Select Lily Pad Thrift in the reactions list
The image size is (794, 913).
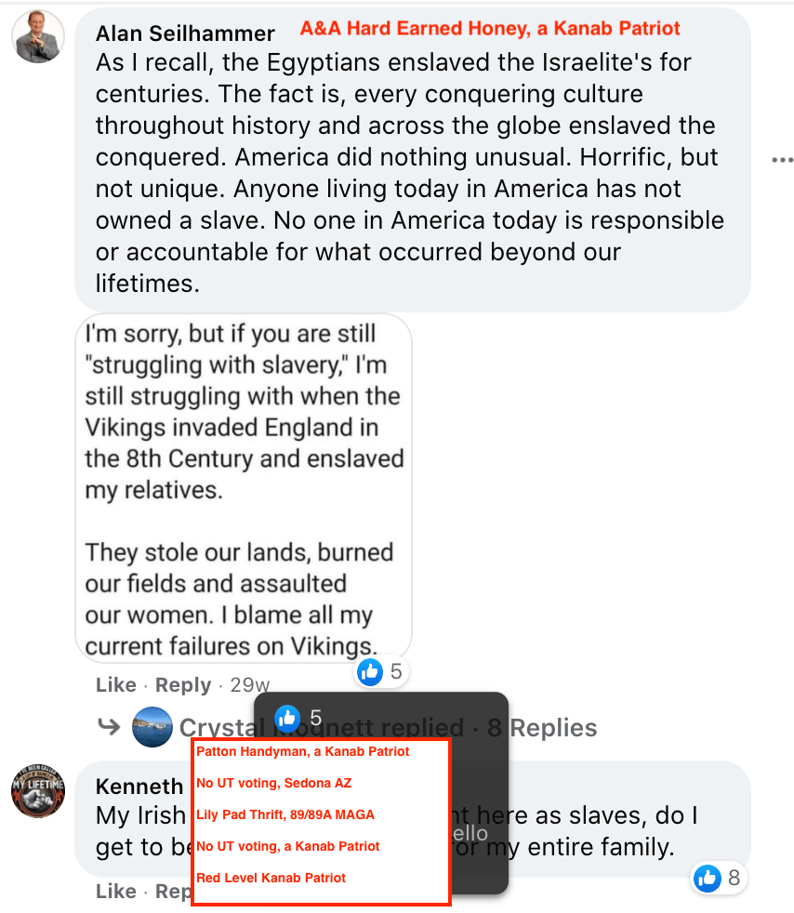285,814
